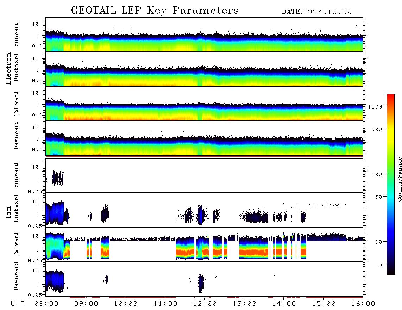Select the Ion Sunward panel label
Screen dimensions: 402x310
pos(16,175)
